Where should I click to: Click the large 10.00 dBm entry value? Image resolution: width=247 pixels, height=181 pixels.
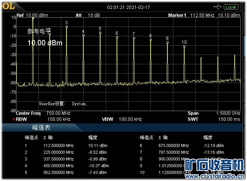45,43
